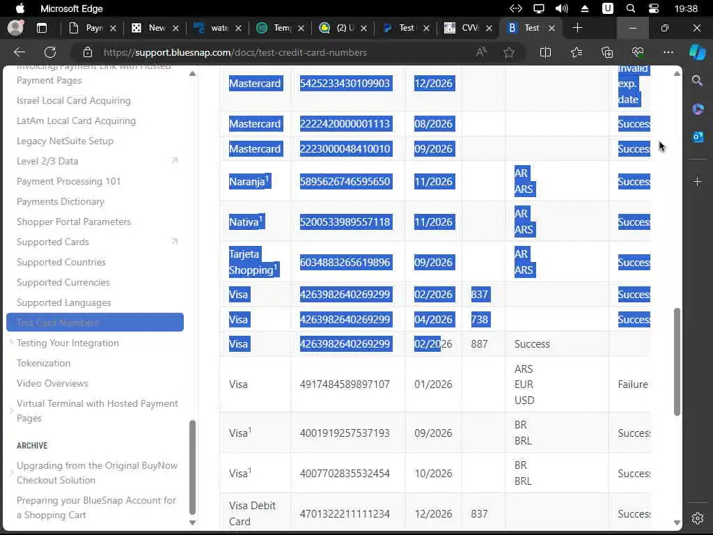Screen dimensions: 713x535
Task: Click the browser back arrow
Action: tap(19, 52)
